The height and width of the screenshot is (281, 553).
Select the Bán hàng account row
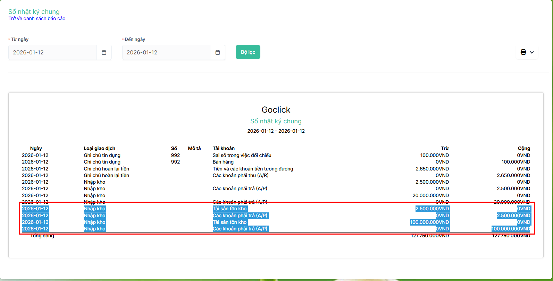pos(223,162)
